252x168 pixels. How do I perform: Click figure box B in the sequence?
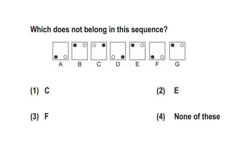pyautogui.click(x=80, y=51)
